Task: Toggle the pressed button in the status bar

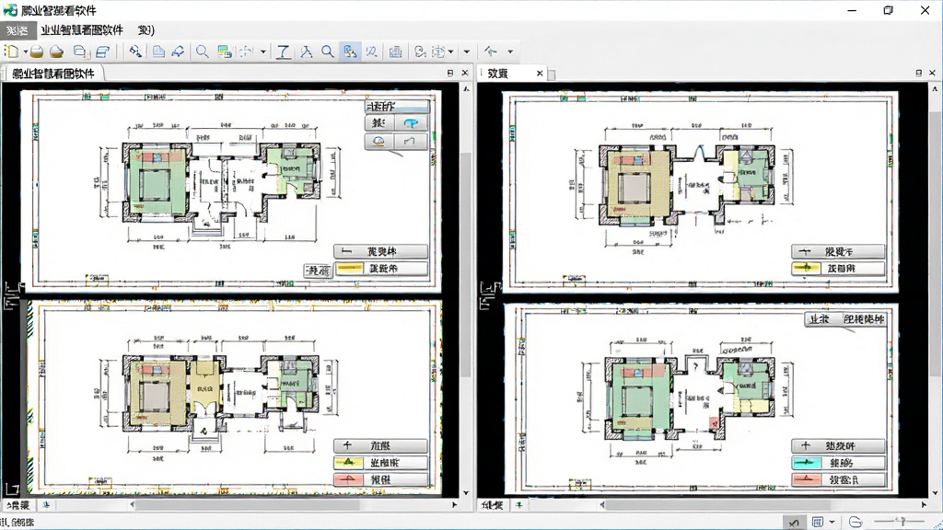Action: coord(794,523)
